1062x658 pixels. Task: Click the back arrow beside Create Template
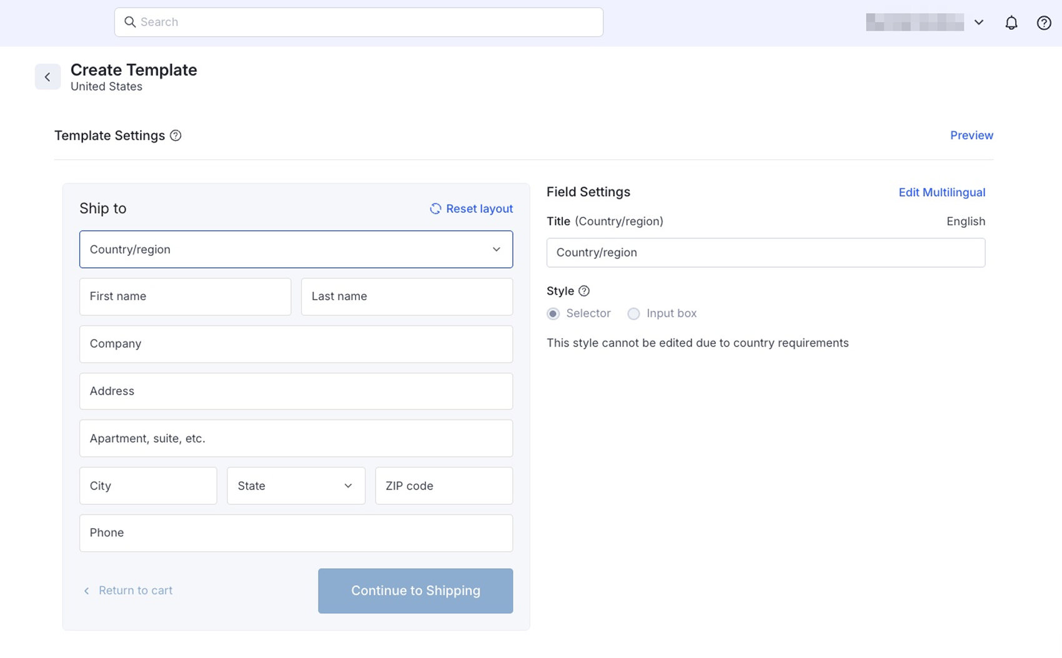click(47, 77)
